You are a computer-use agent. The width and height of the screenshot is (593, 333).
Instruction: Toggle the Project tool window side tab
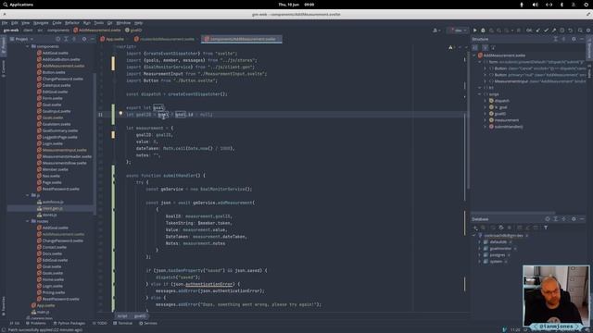tap(4, 45)
